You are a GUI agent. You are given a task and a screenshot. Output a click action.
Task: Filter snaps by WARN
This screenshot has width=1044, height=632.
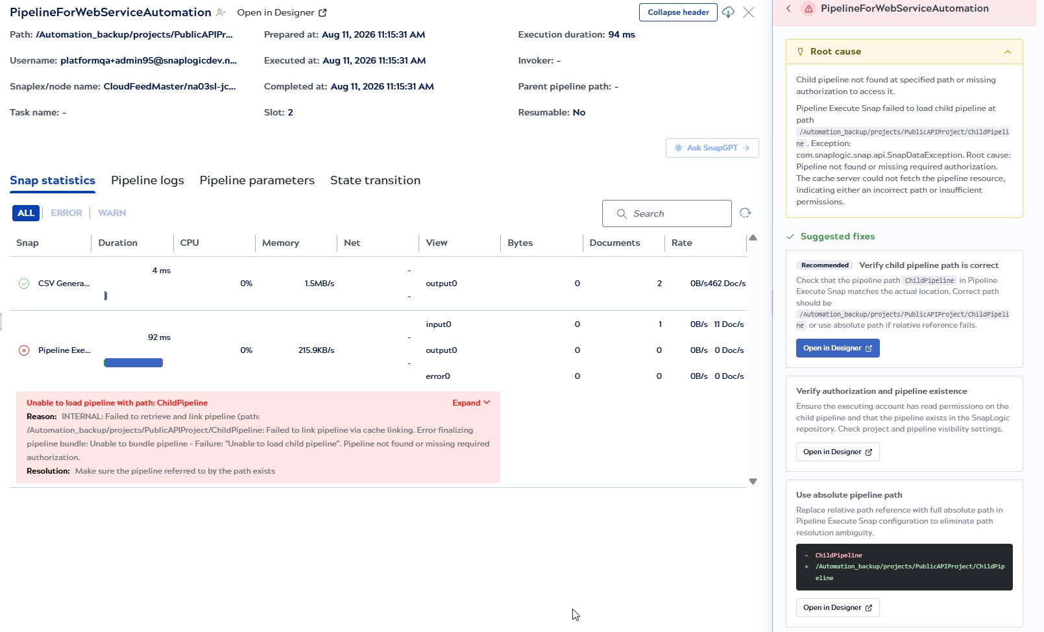click(112, 213)
